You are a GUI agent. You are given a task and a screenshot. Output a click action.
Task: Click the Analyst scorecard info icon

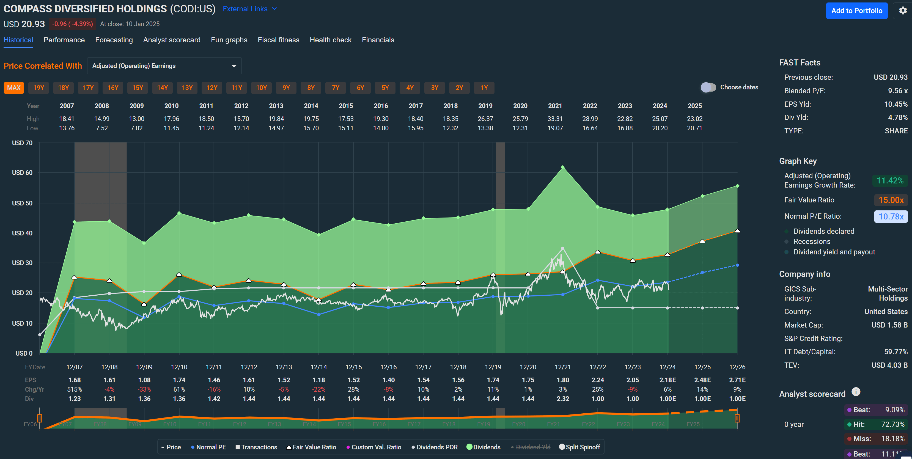click(856, 392)
